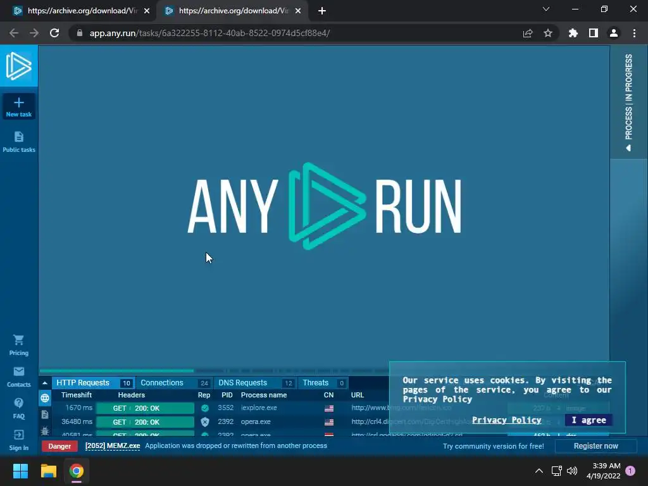Click the Try community version for free text

494,446
